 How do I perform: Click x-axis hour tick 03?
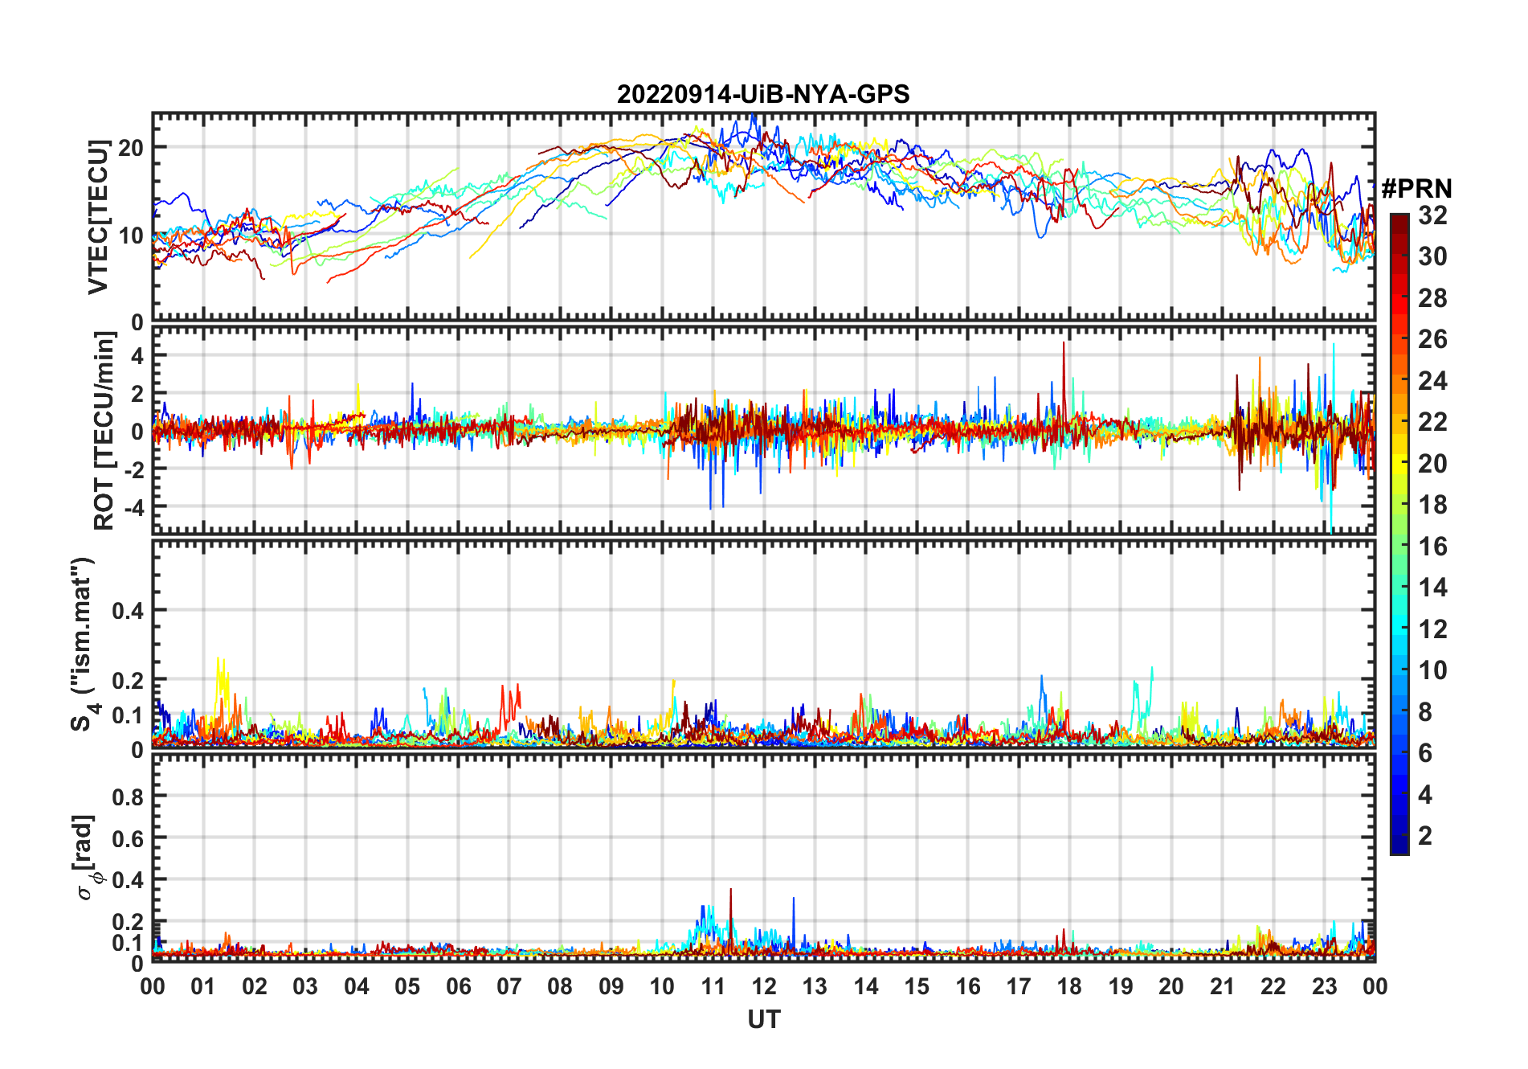coord(305,987)
